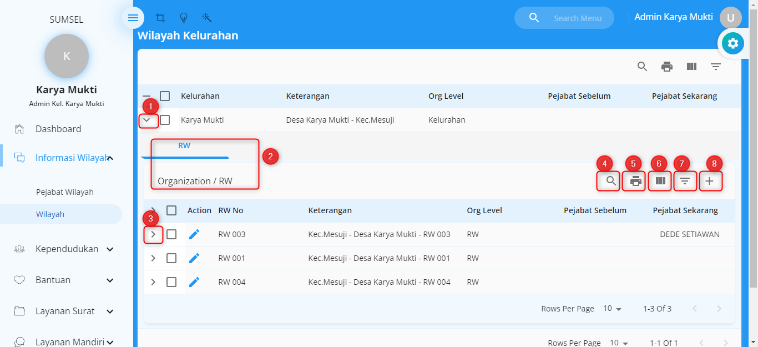Check the RW 004 row checkbox
Image resolution: width=758 pixels, height=347 pixels.
171,282
